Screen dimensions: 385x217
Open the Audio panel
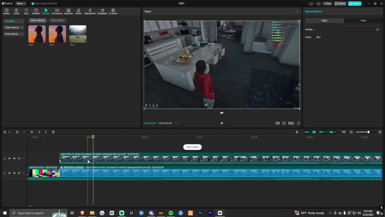coord(16,11)
